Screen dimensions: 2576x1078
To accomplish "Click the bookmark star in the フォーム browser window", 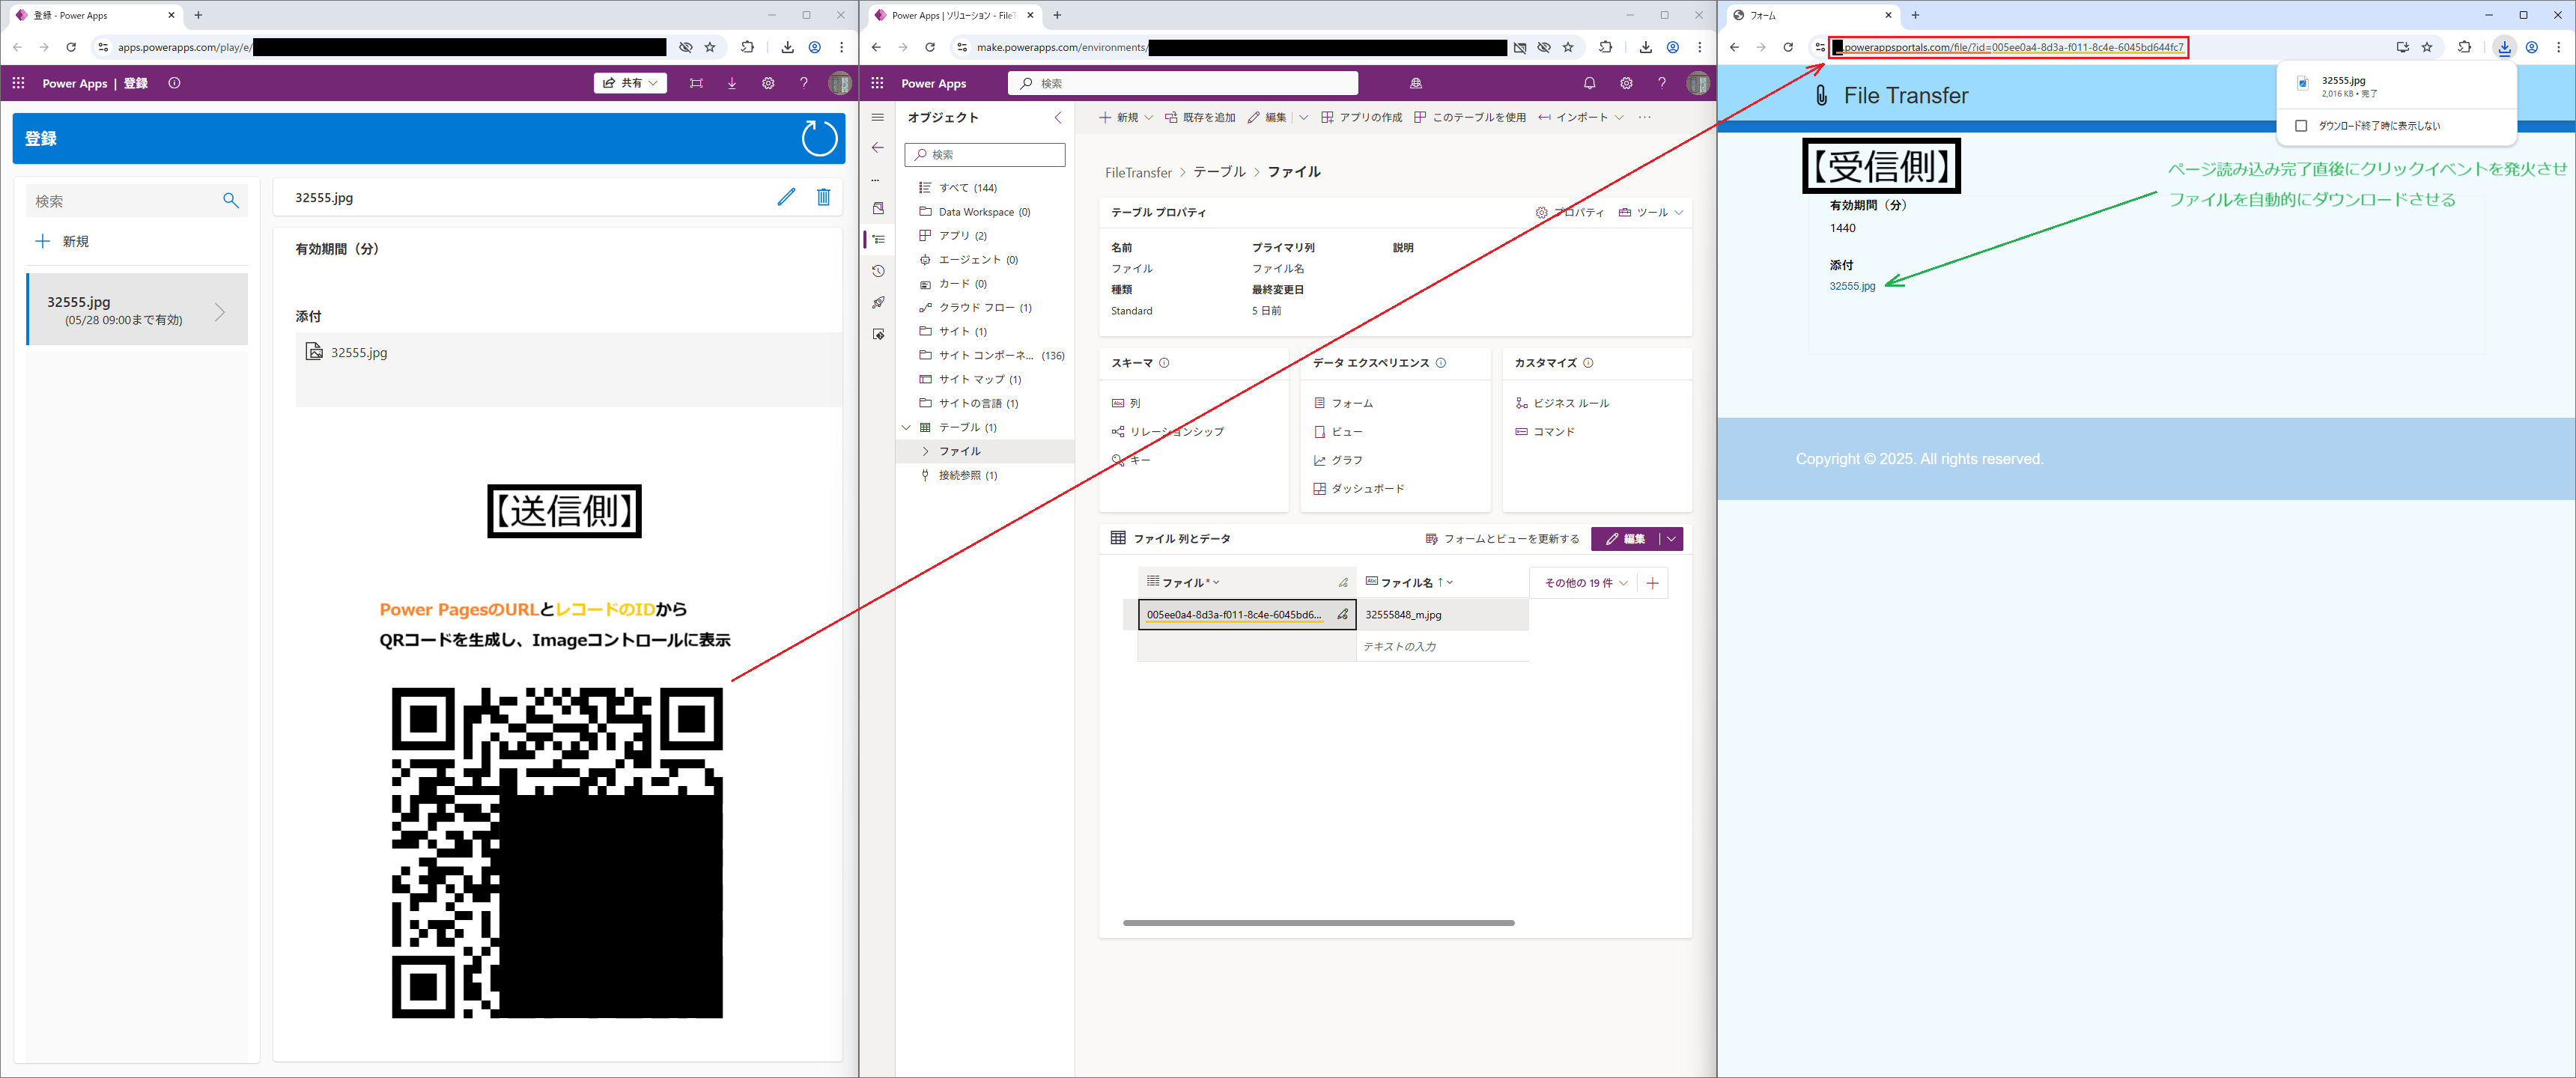I will click(x=2427, y=47).
